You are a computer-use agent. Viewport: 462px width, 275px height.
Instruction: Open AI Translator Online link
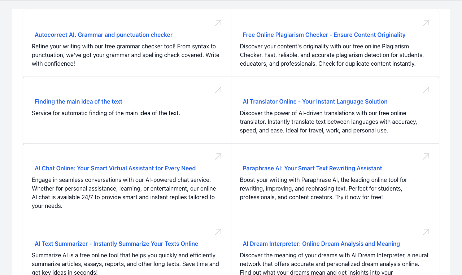click(x=315, y=102)
